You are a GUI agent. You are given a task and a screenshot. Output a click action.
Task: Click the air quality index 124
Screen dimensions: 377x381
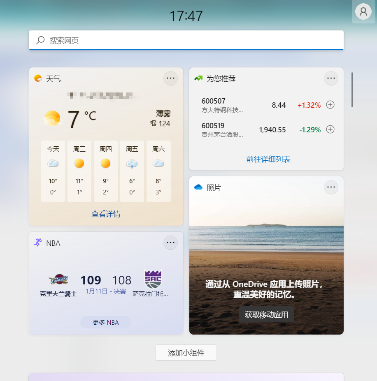click(x=160, y=123)
